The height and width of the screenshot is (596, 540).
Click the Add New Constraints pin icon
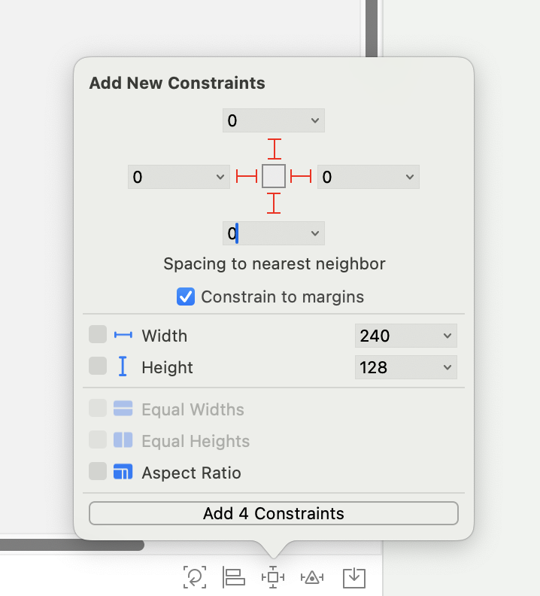point(272,577)
